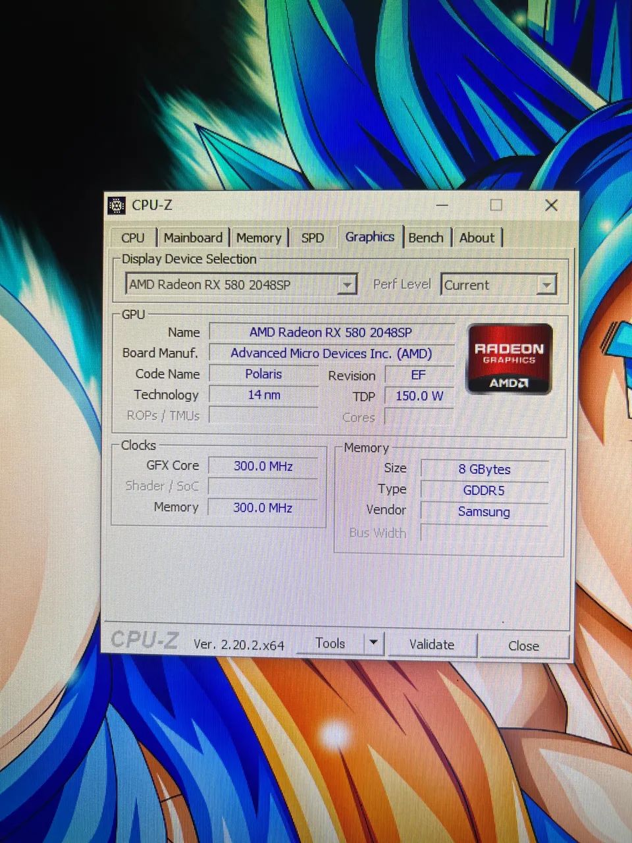Screen dimensions: 632x843
Task: Select the Graphics tab
Action: pyautogui.click(x=370, y=236)
